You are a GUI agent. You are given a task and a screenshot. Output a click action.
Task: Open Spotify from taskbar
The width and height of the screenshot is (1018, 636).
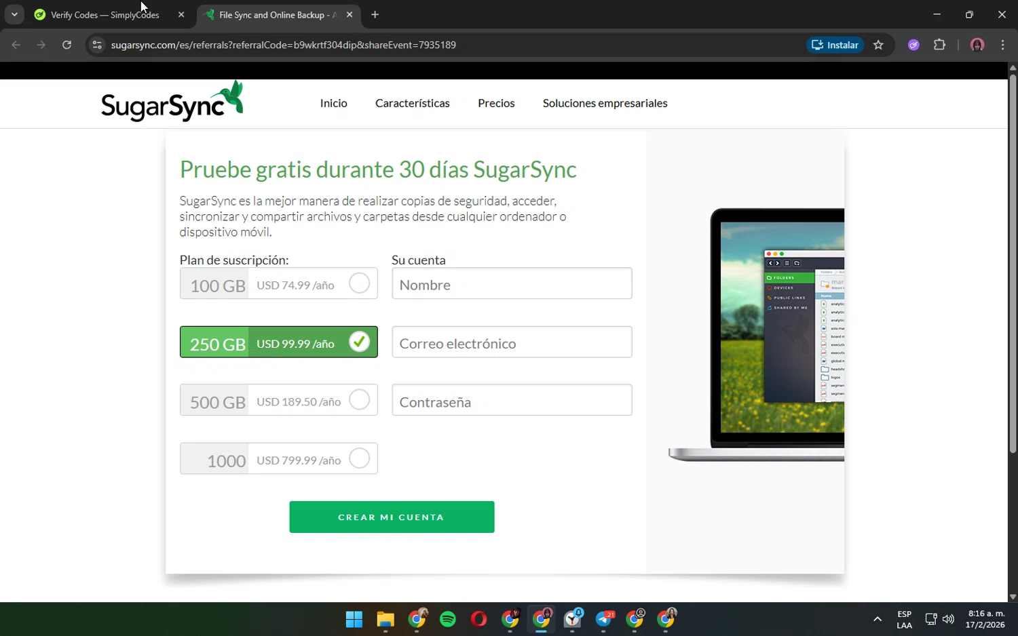coord(448,619)
